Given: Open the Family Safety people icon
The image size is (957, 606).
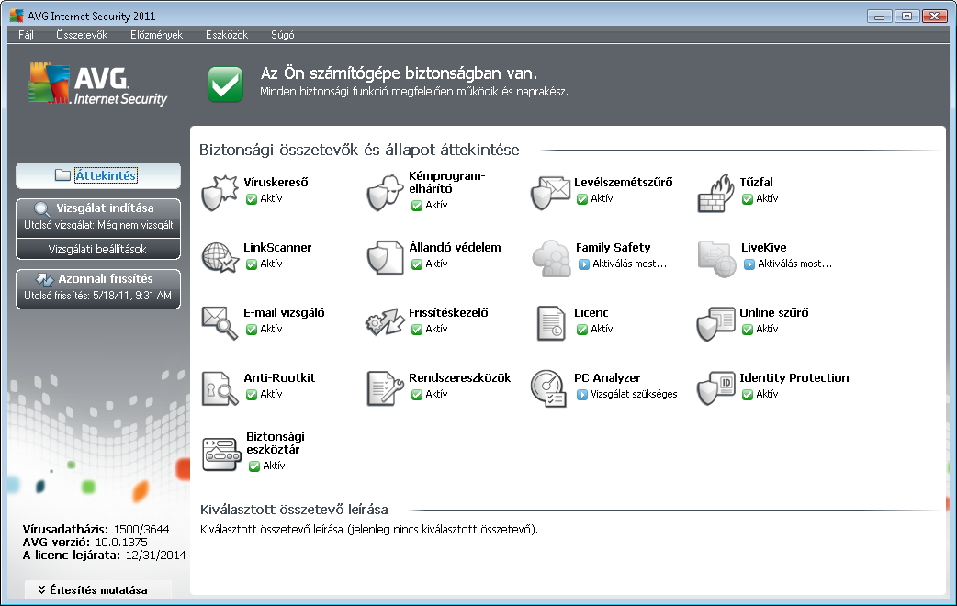Looking at the screenshot, I should pos(551,258).
